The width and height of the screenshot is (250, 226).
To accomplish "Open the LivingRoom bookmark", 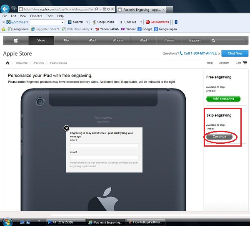I will point(18,29).
